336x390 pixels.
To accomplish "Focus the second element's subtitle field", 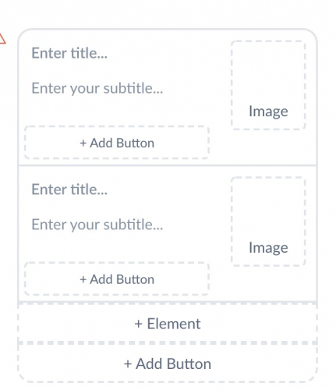I will (x=97, y=225).
